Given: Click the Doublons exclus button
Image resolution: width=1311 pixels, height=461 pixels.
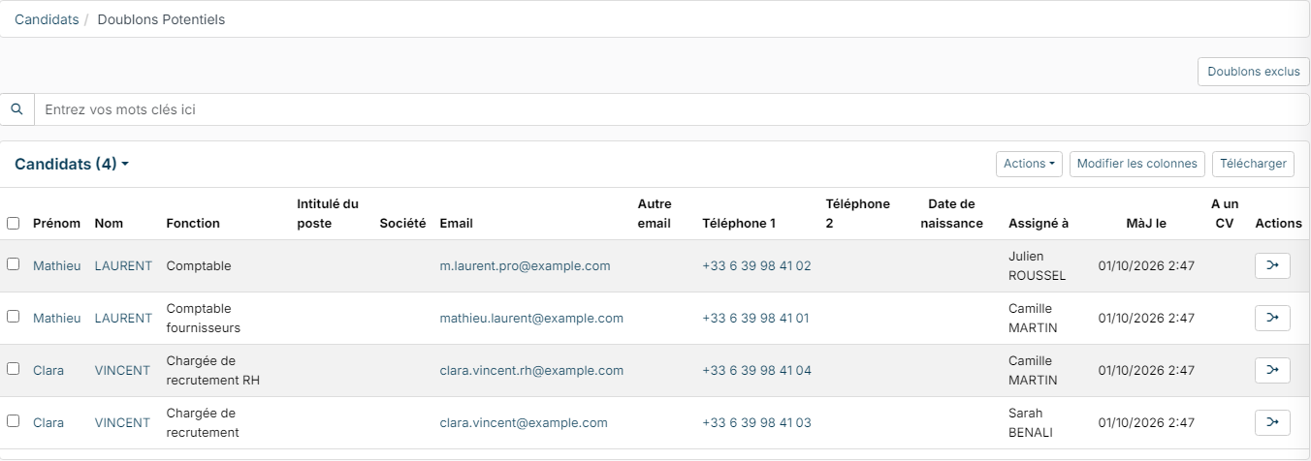Looking at the screenshot, I should pos(1254,71).
